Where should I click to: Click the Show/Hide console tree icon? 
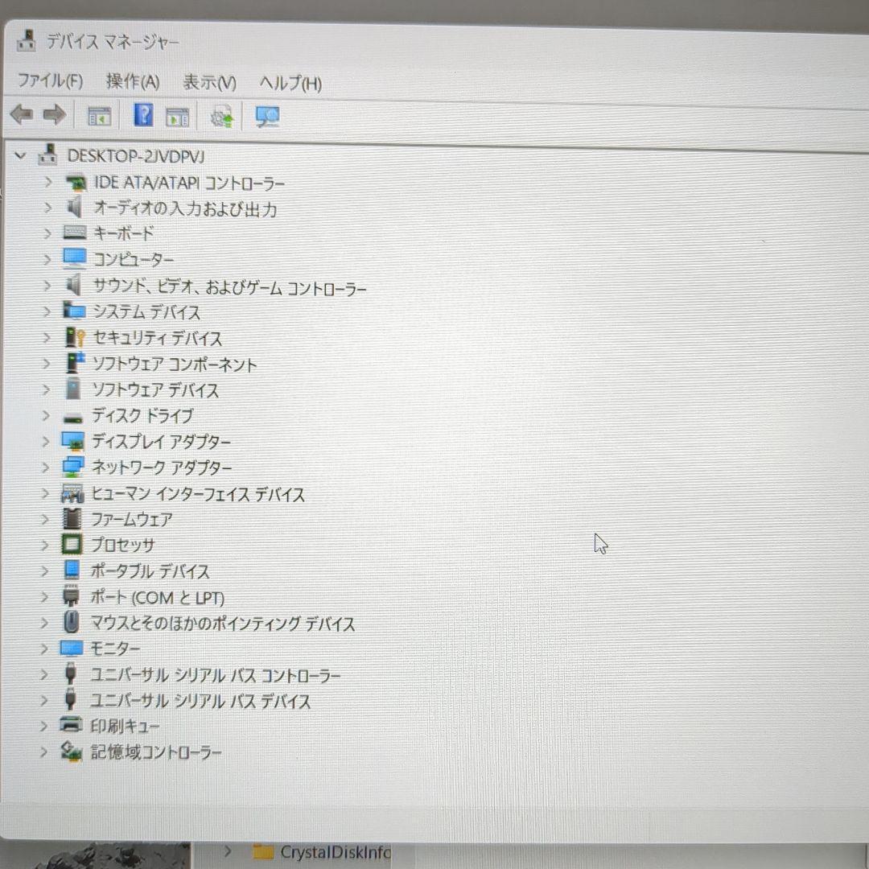click(x=98, y=116)
